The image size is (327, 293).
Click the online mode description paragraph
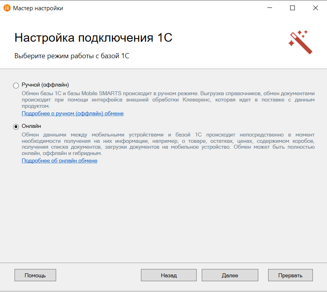(168, 144)
